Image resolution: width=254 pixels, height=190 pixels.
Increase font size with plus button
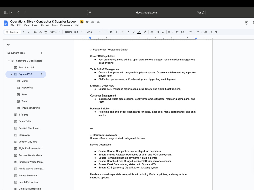coord(116,32)
